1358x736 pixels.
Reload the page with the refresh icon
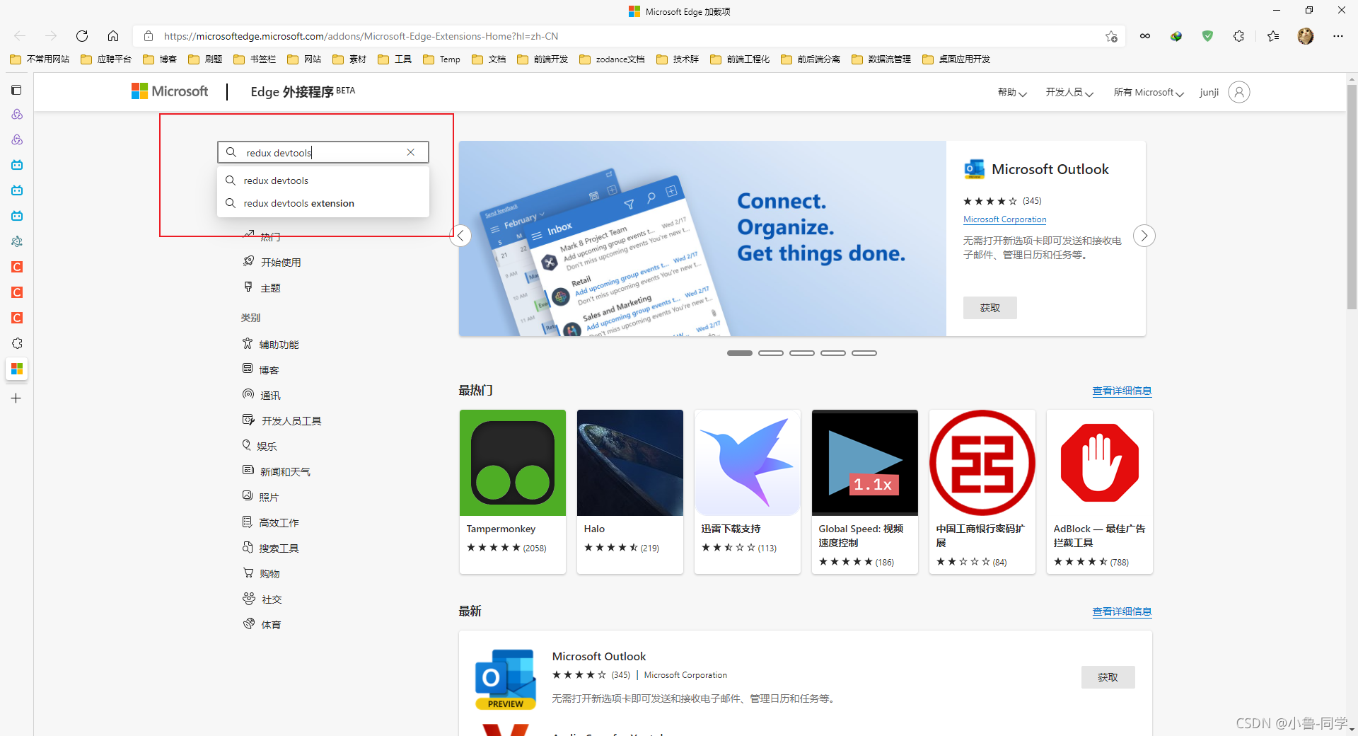point(82,36)
